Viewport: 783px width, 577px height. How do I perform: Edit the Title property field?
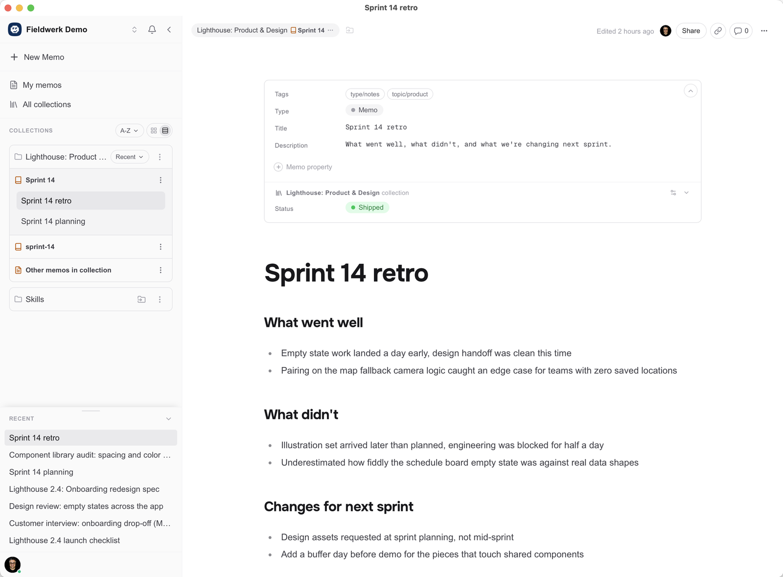click(376, 127)
